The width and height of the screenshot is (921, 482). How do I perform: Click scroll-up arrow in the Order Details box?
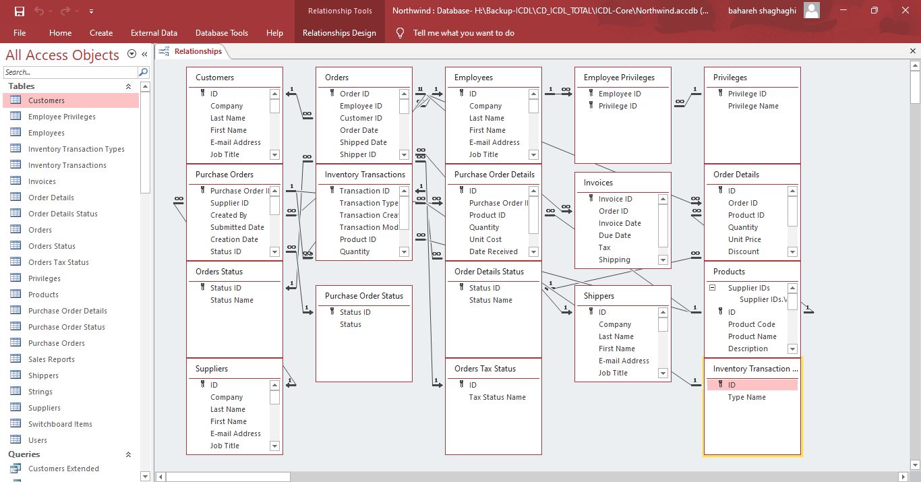tap(792, 191)
